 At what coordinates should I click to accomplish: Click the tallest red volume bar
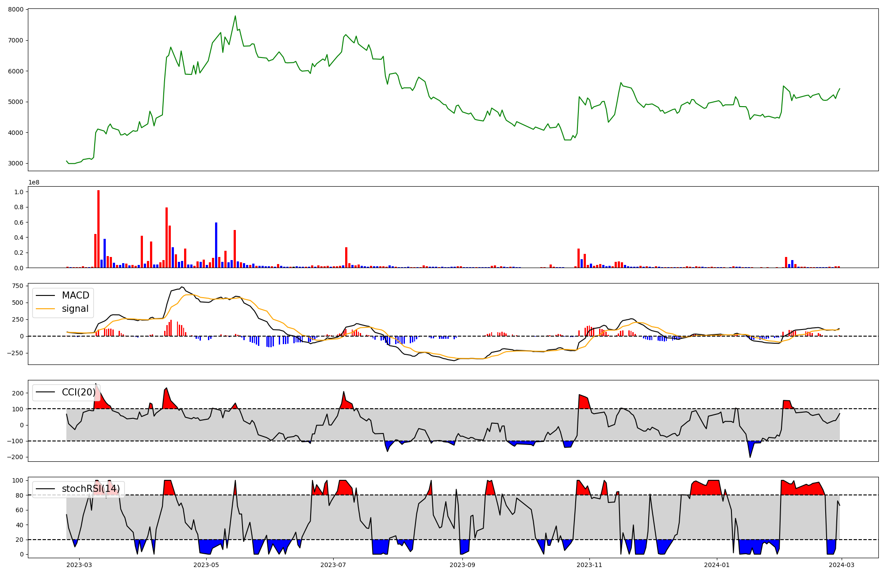[x=98, y=229]
